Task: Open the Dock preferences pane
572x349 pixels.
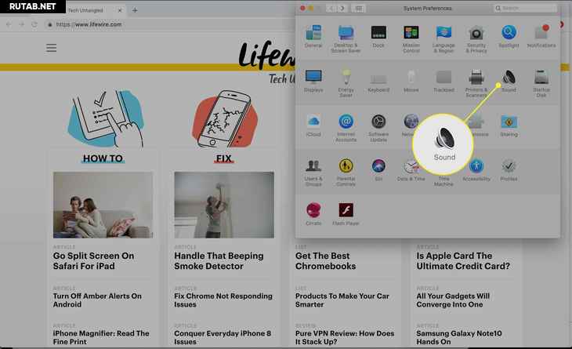Action: coord(378,37)
